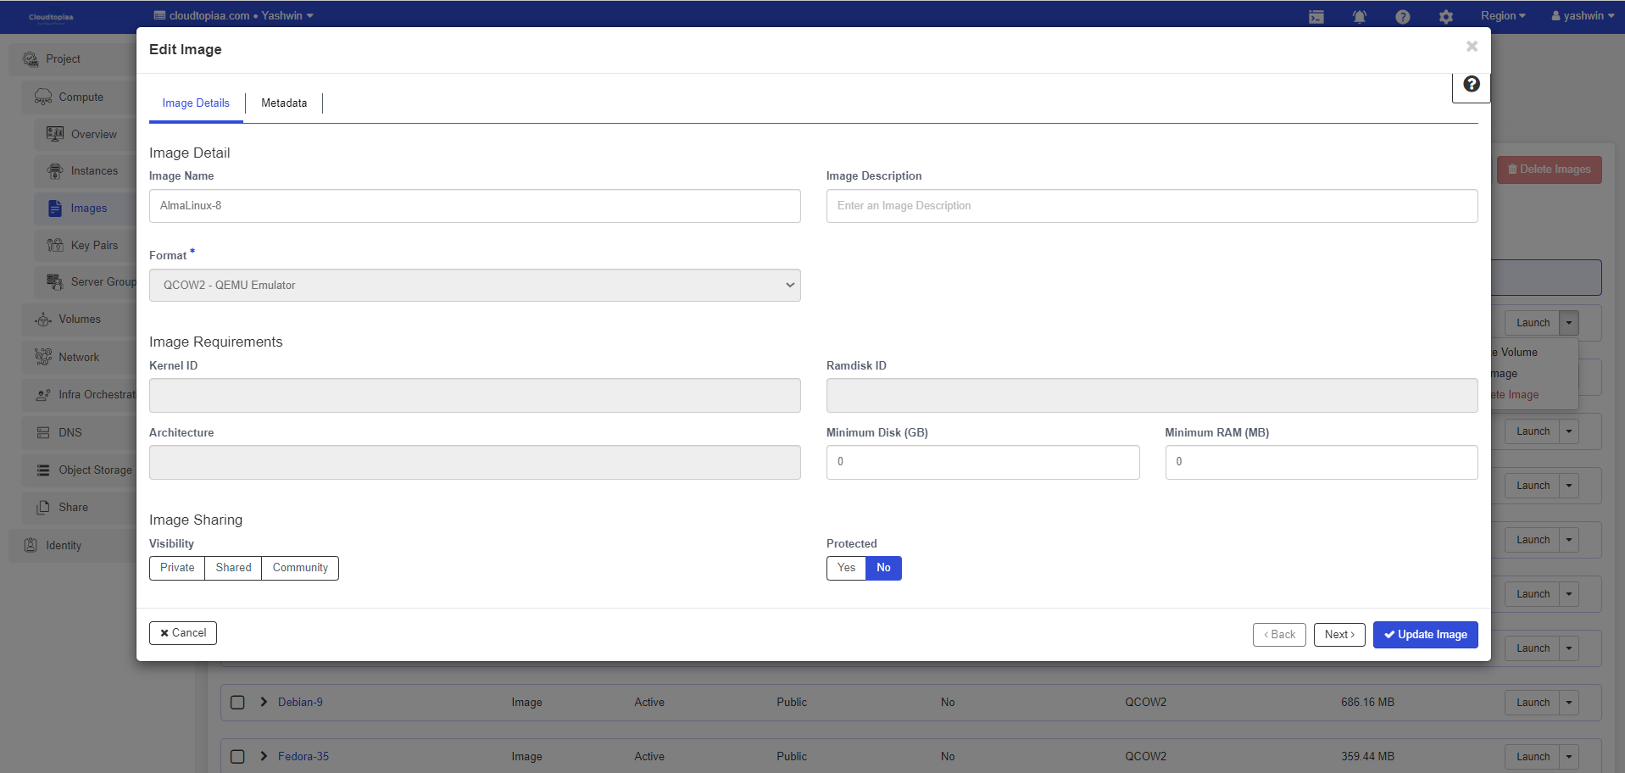Viewport: 1625px width, 773px height.
Task: Click the Image Description input field
Action: pos(1151,206)
